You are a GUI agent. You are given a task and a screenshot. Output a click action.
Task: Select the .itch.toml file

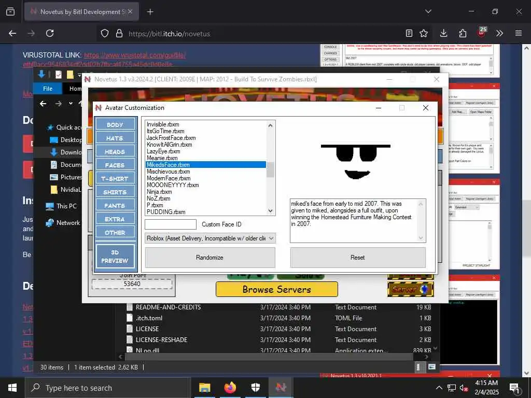(149, 318)
